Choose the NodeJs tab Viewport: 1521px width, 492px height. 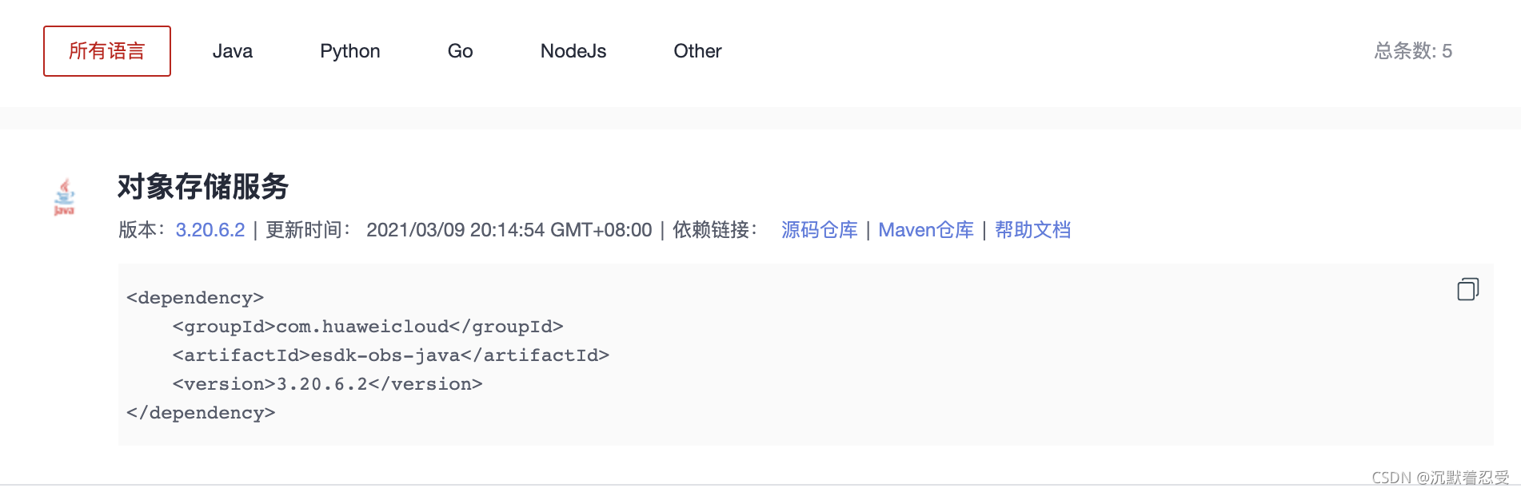coord(573,51)
